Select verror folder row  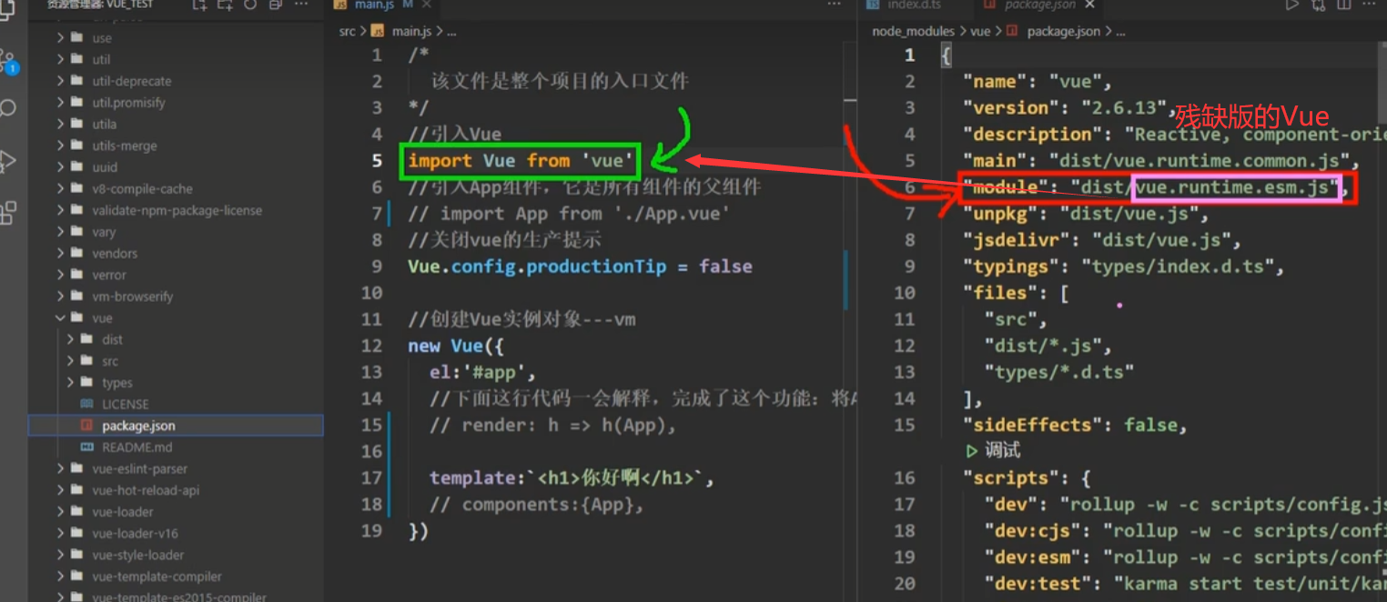tap(176, 275)
